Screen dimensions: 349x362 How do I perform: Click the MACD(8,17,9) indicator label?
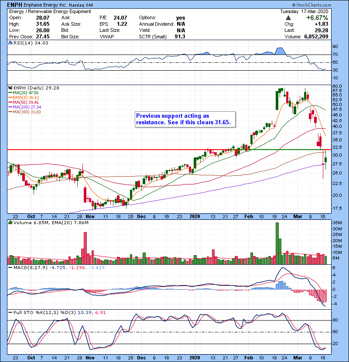tap(30, 268)
